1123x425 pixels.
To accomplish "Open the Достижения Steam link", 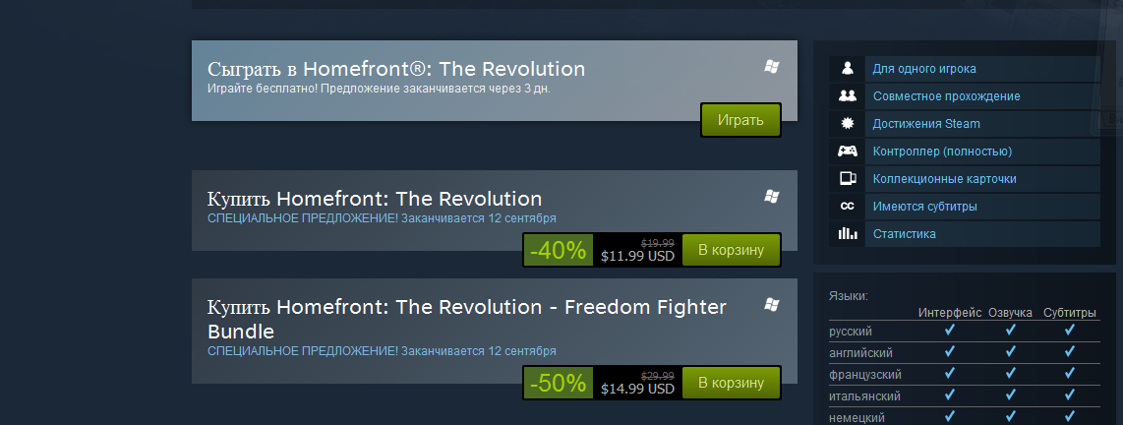I will tap(925, 124).
